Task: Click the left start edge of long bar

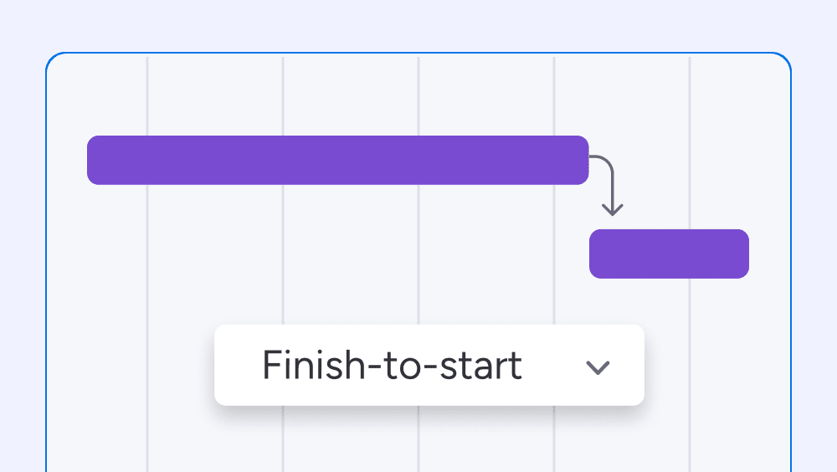Action: click(90, 160)
